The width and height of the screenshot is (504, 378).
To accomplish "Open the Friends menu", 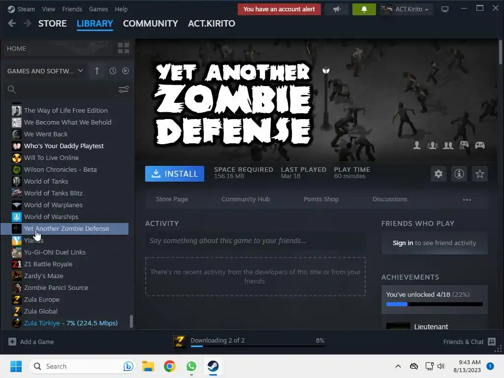I will tap(72, 9).
